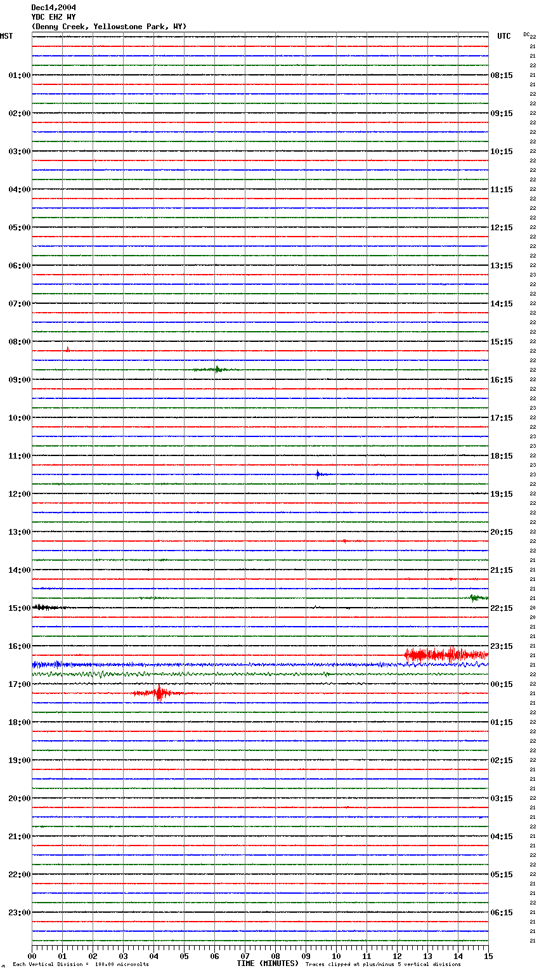Click minute 15 on the time axis

point(488,956)
